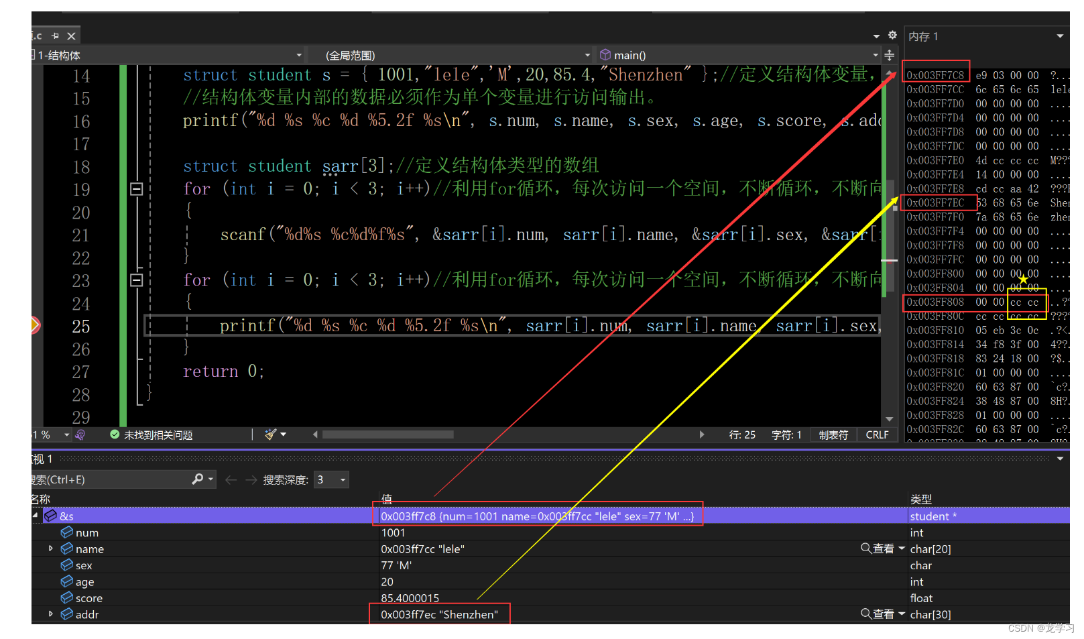This screenshot has width=1084, height=639.
Task: Show list of open documents arrow
Action: pos(876,36)
